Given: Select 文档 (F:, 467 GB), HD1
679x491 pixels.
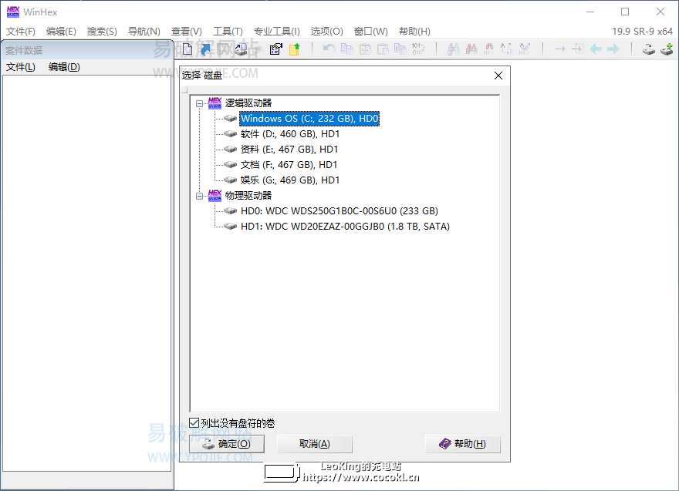Looking at the screenshot, I should 289,165.
